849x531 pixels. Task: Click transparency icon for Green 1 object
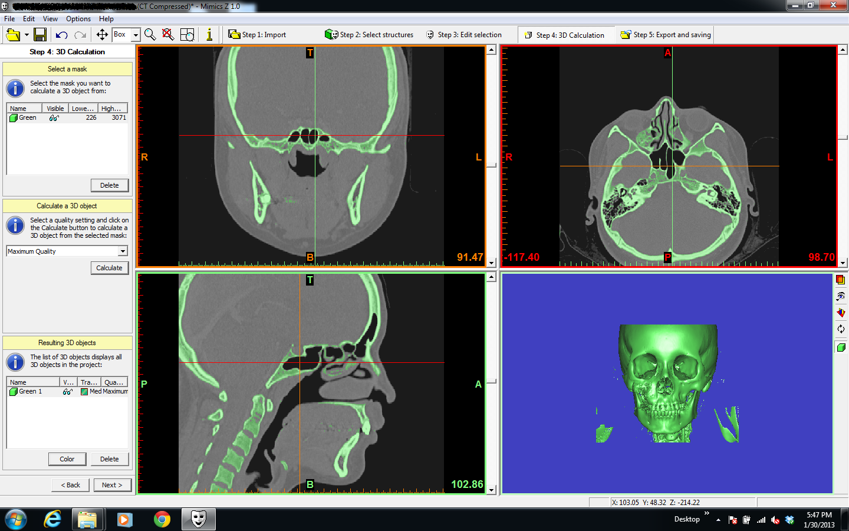click(x=84, y=392)
